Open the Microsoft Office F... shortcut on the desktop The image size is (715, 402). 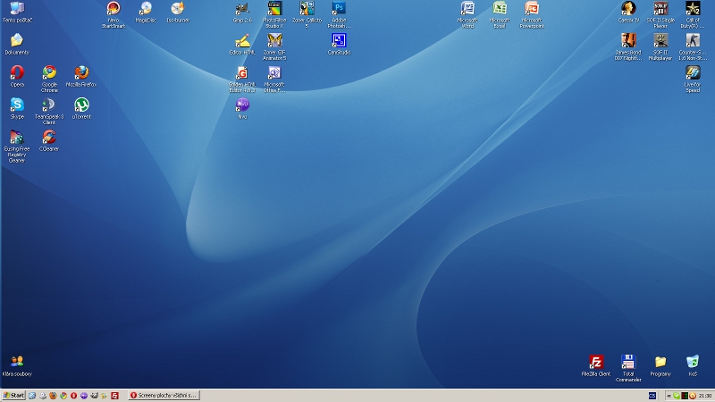click(274, 79)
